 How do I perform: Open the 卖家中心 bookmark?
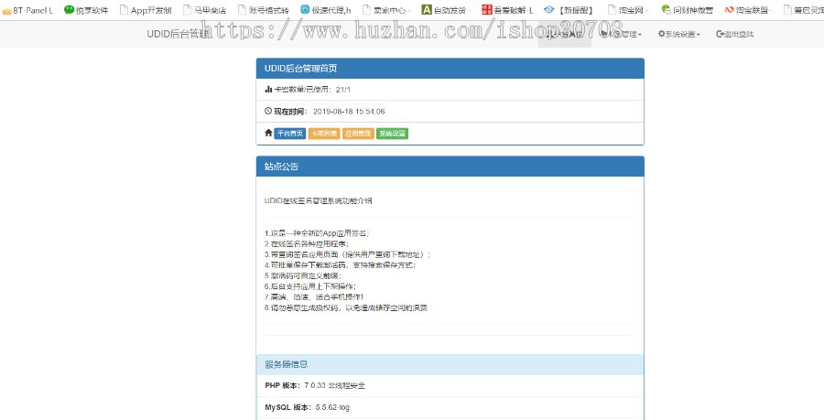(386, 10)
